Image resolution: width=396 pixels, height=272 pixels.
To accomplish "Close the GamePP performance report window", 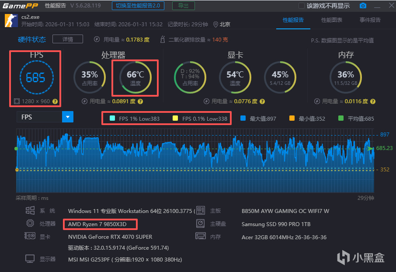I will (392, 5).
